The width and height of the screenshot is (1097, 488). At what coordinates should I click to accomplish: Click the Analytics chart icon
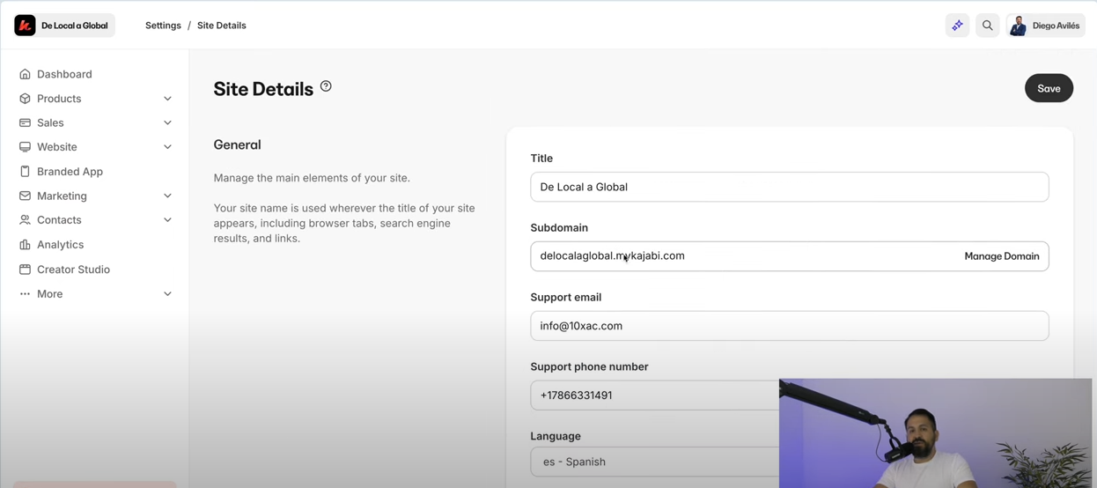tap(25, 245)
